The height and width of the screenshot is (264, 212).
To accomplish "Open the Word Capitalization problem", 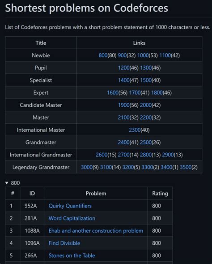I will pos(72,218).
